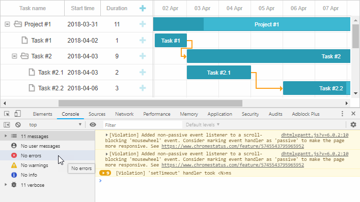Switch to the Network tab
This screenshot has width=360, height=202.
tap(124, 114)
